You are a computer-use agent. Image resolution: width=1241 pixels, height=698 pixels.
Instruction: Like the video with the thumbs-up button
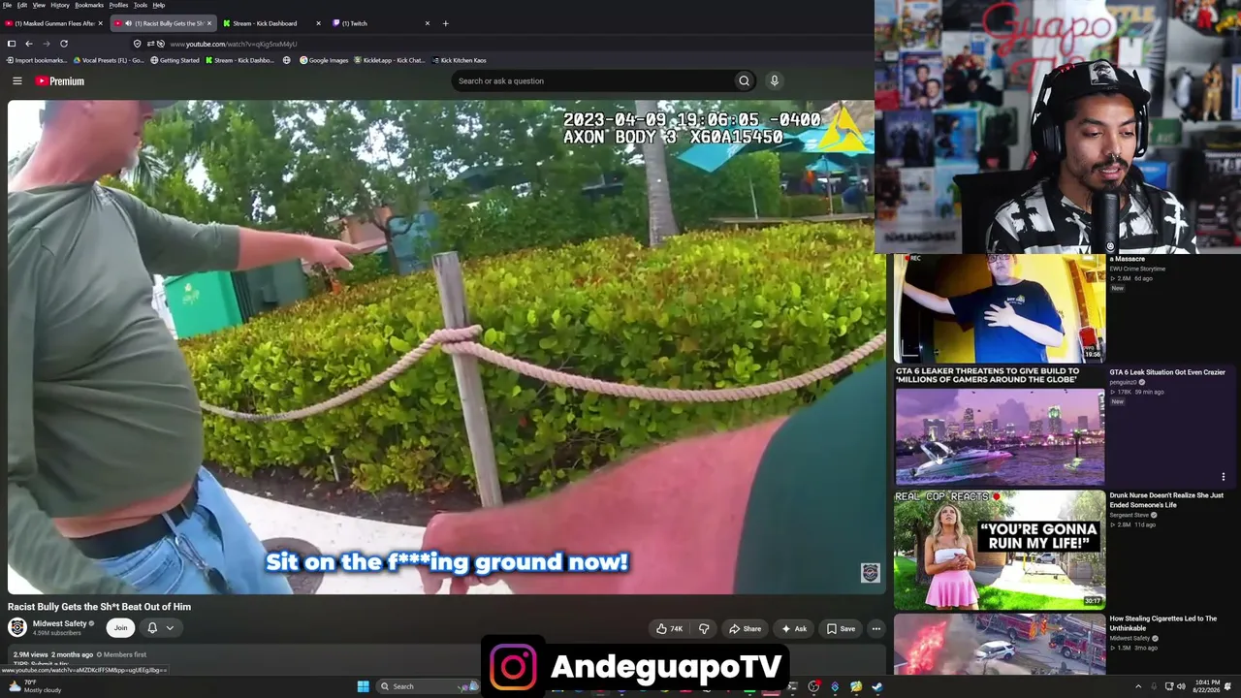click(x=669, y=628)
